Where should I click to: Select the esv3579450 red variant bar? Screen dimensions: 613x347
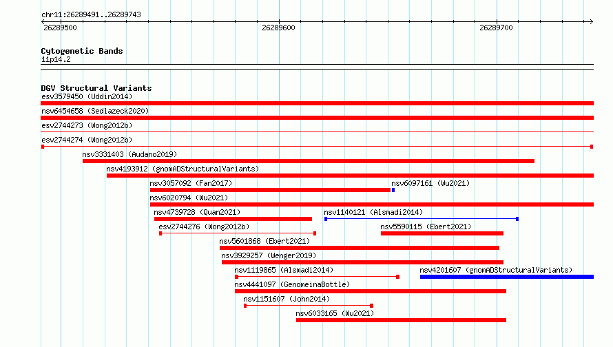click(317, 103)
